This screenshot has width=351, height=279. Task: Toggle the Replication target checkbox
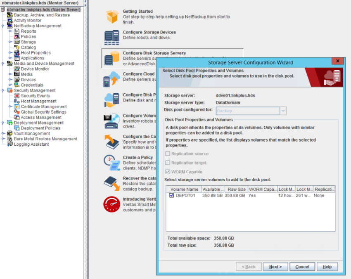click(168, 163)
